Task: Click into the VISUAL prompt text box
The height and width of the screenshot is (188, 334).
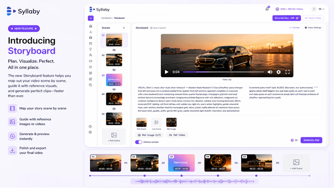Action: click(x=229, y=99)
